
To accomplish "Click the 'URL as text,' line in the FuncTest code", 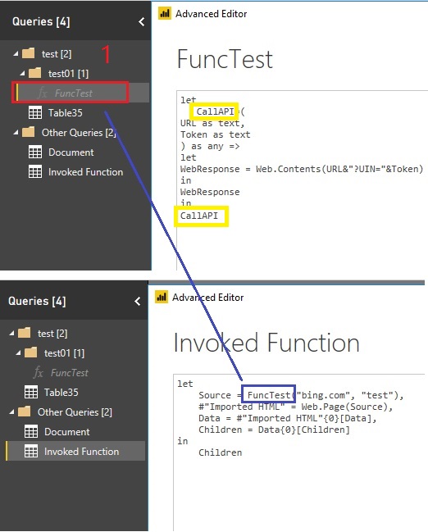I will (x=212, y=123).
